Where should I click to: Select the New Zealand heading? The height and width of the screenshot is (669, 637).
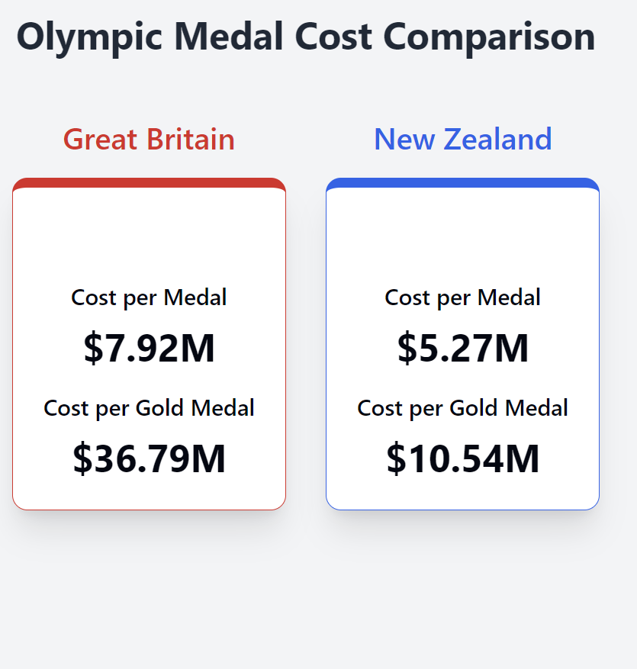coord(462,140)
